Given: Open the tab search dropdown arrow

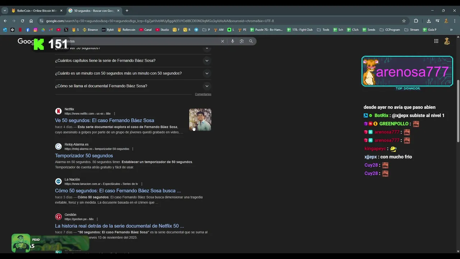Looking at the screenshot, I should coord(5,10).
